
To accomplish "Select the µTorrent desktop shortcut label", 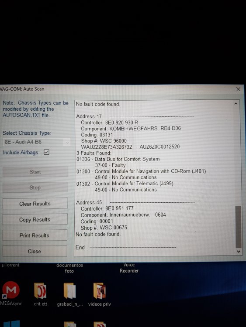I will tap(10, 265).
